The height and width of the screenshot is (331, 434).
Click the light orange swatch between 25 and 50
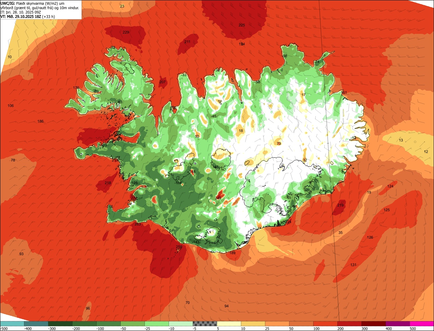[x=277, y=323]
